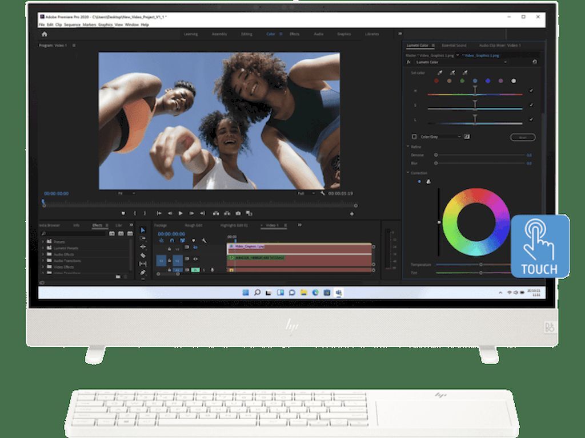Select the Video_Graphics_1.png clip in timeline
Screen dimensions: 585x438
[299, 249]
